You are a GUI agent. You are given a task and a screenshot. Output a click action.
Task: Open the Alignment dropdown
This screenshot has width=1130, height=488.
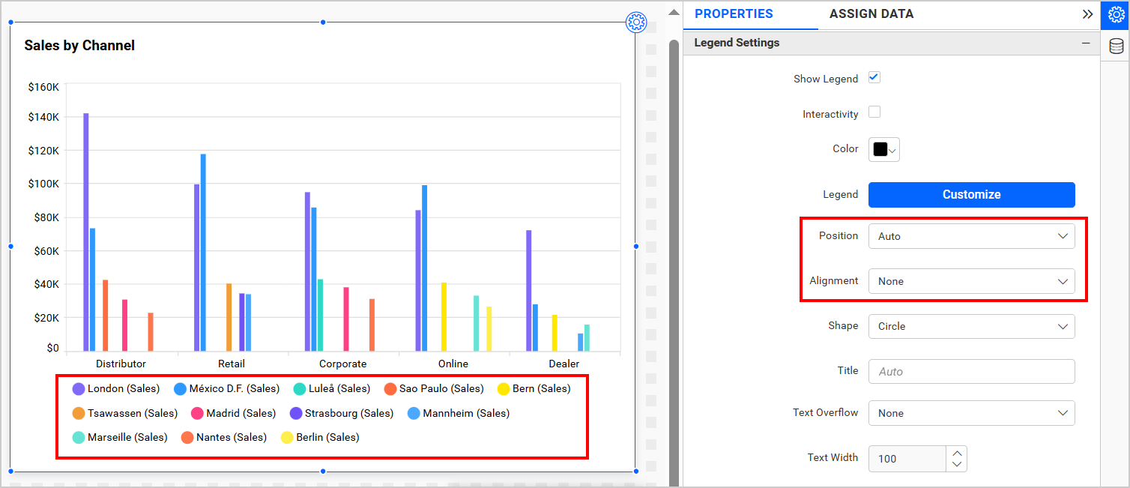(x=971, y=281)
